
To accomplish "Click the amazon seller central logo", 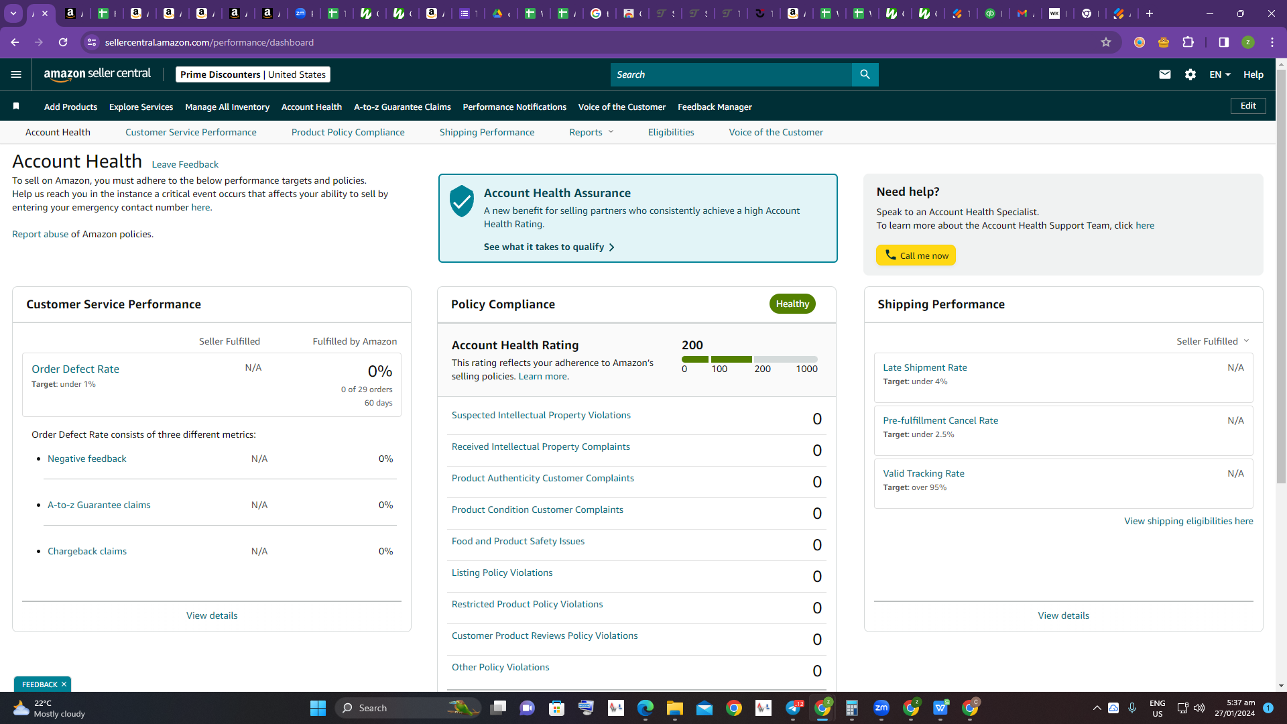I will pyautogui.click(x=98, y=74).
